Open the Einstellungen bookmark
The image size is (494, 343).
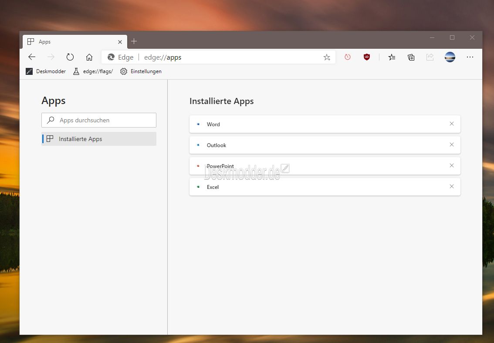pyautogui.click(x=141, y=71)
